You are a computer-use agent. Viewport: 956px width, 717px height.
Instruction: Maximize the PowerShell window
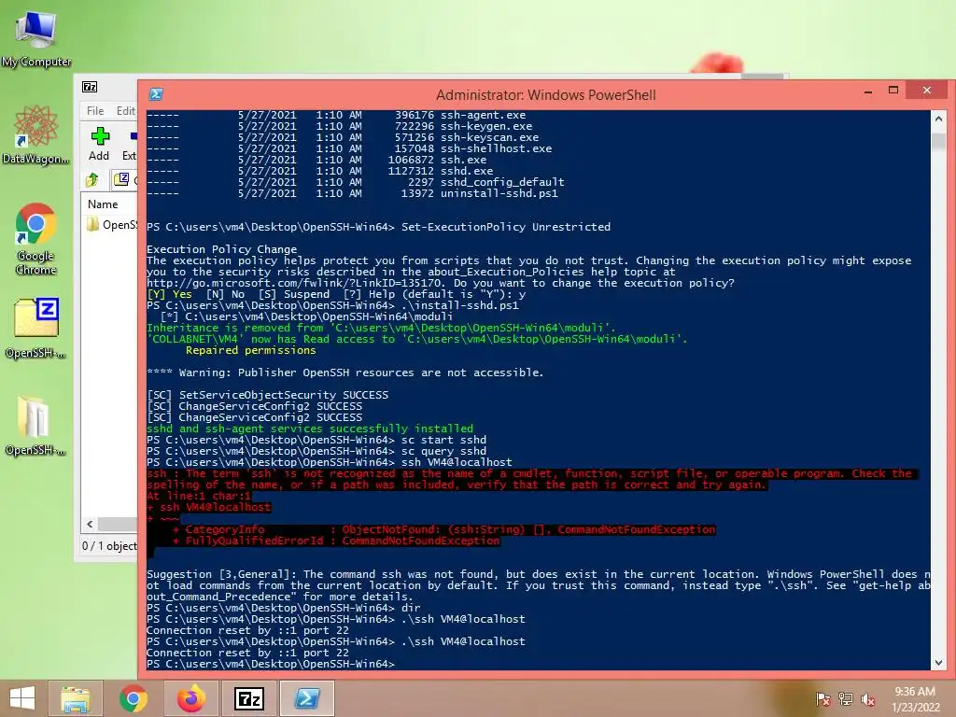[893, 91]
